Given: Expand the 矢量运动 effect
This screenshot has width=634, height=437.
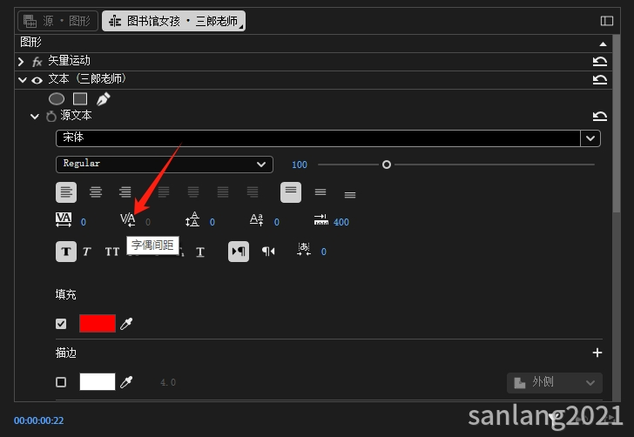Looking at the screenshot, I should (x=21, y=62).
